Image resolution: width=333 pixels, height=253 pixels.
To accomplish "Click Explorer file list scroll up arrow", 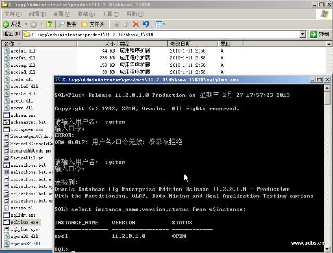I will tap(329, 44).
